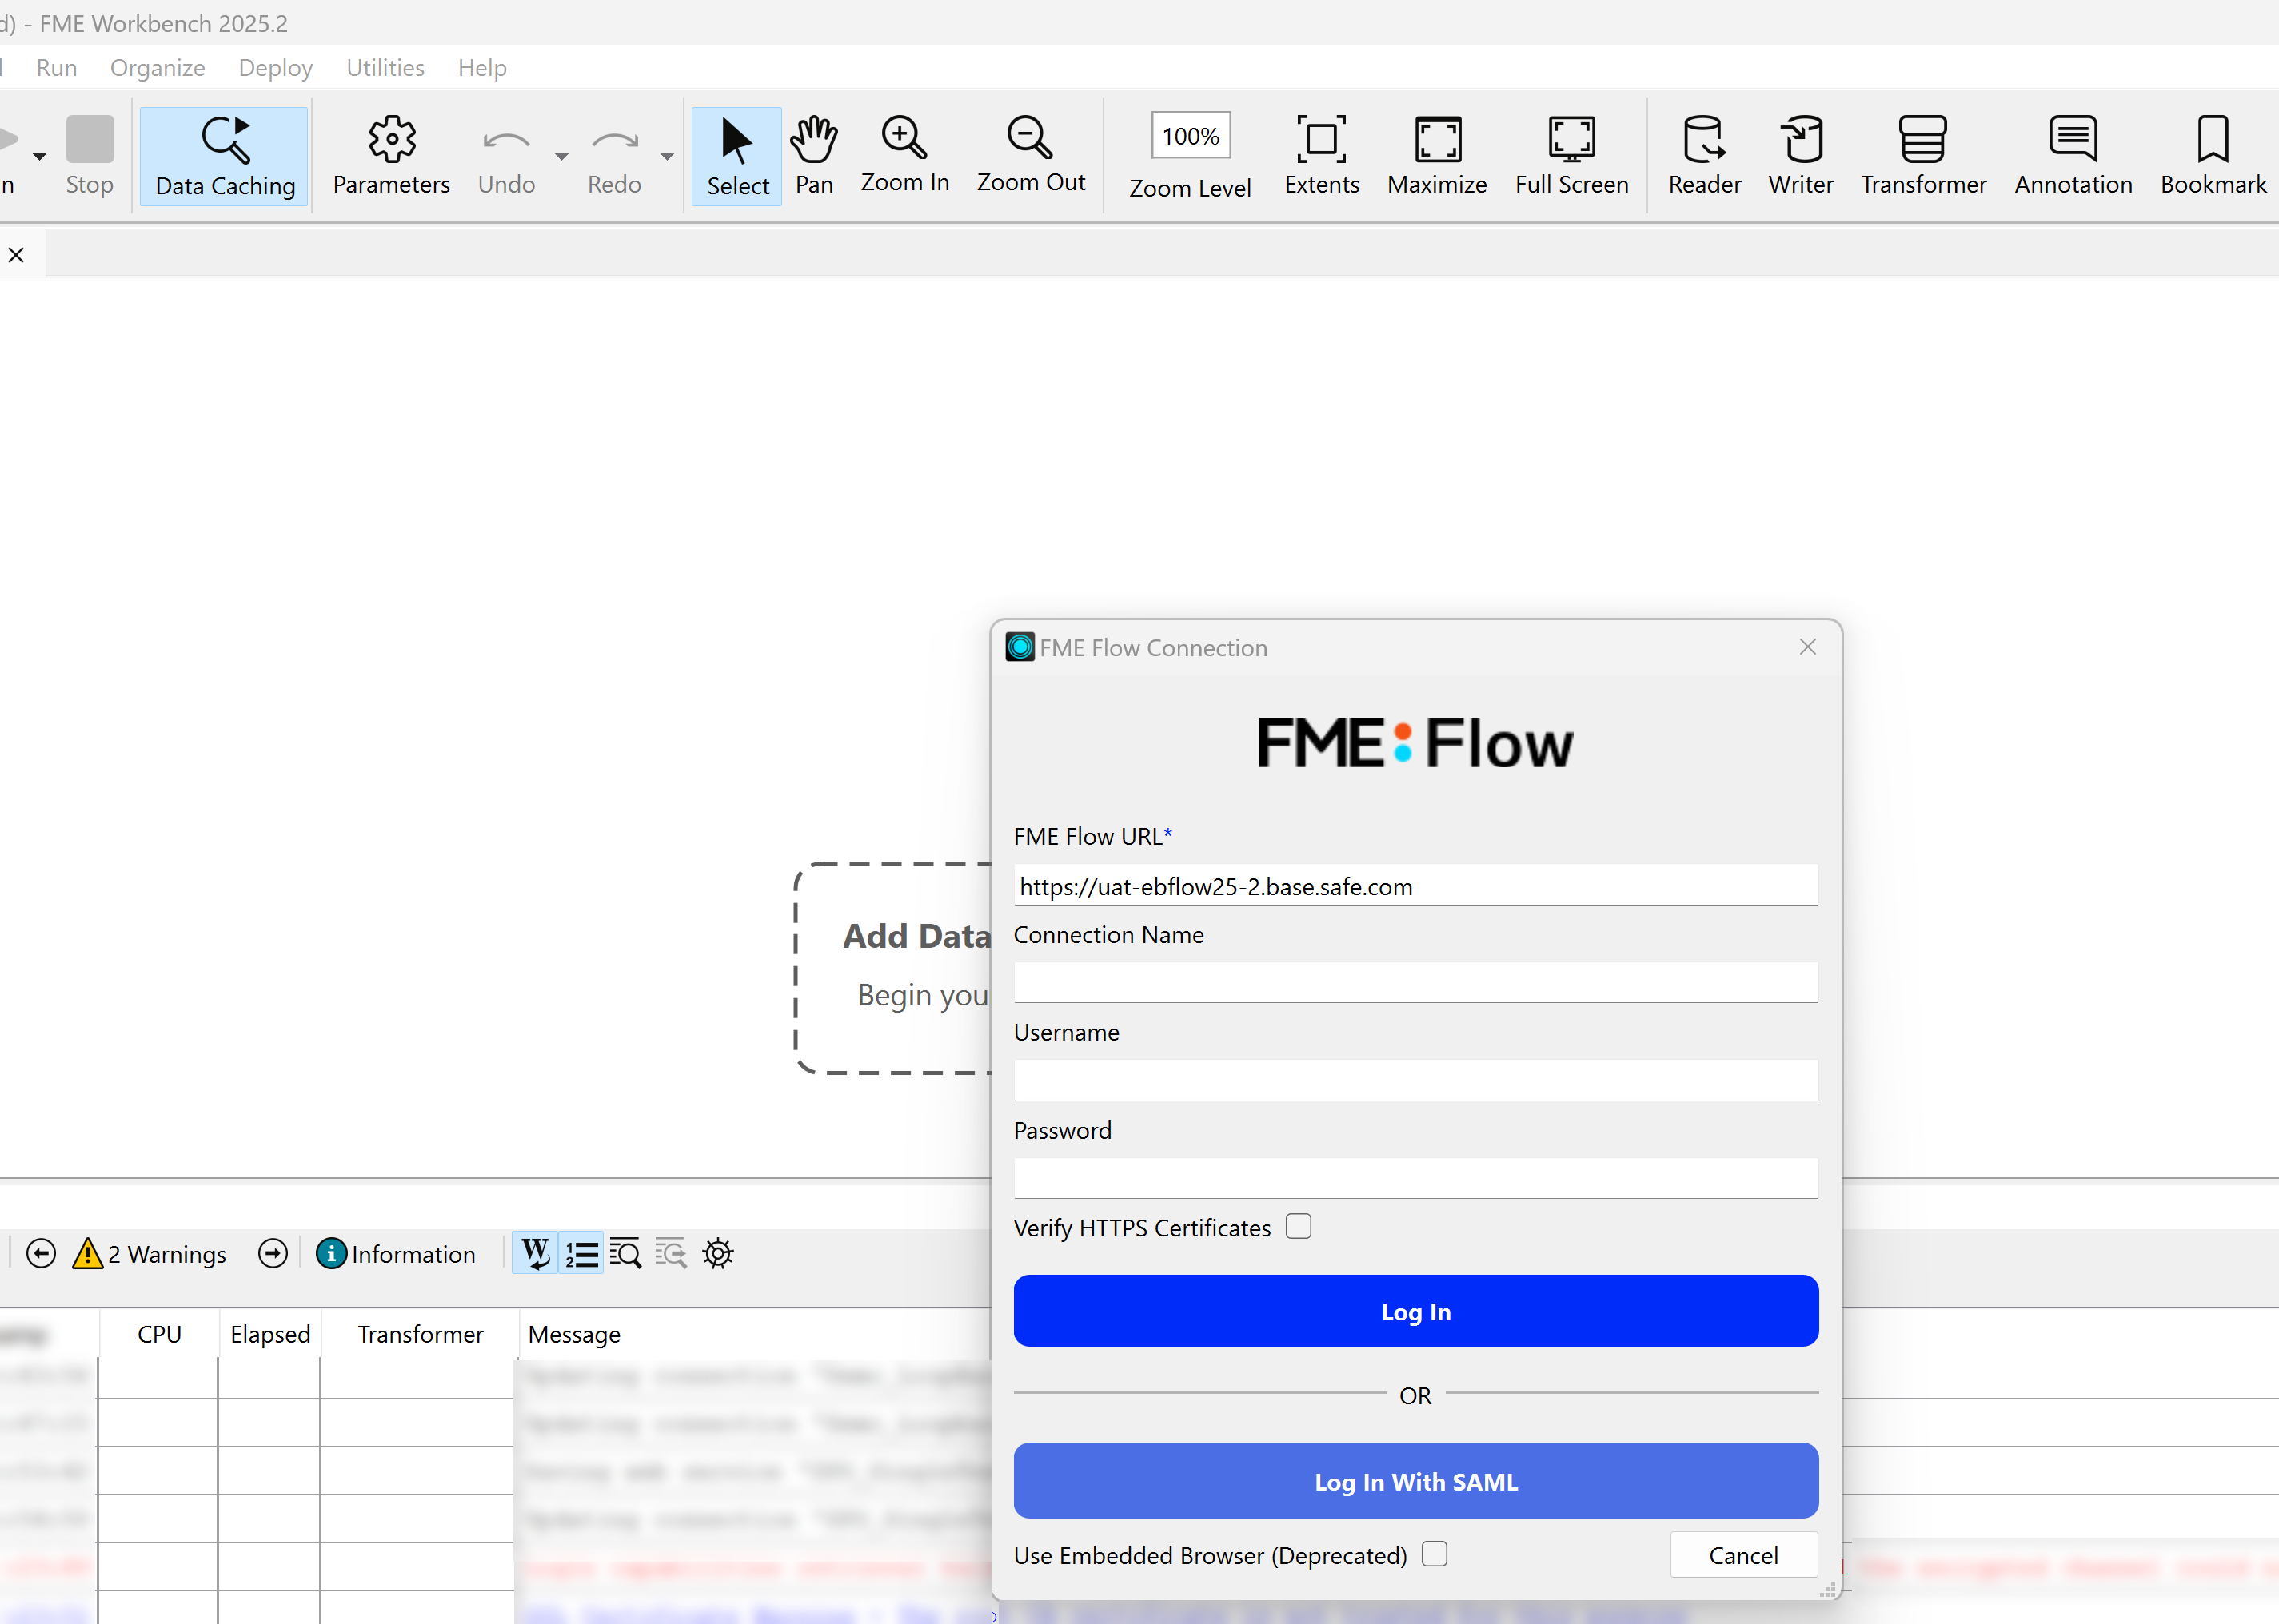2279x1624 pixels.
Task: Click the Username input field
Action: coord(1415,1081)
